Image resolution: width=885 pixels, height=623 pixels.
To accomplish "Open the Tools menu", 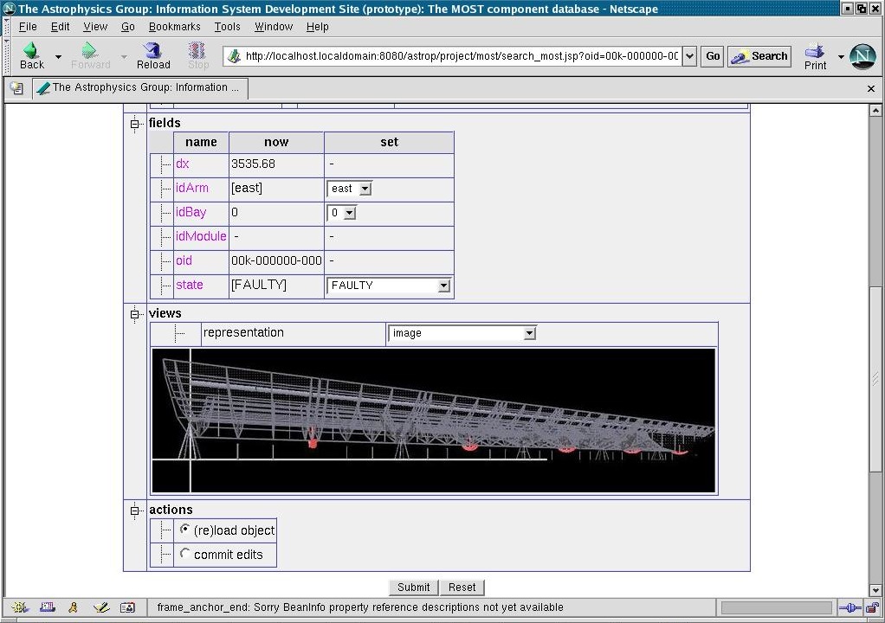I will click(x=227, y=27).
